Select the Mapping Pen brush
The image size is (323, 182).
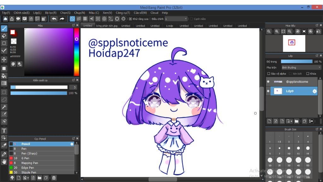coord(41,163)
